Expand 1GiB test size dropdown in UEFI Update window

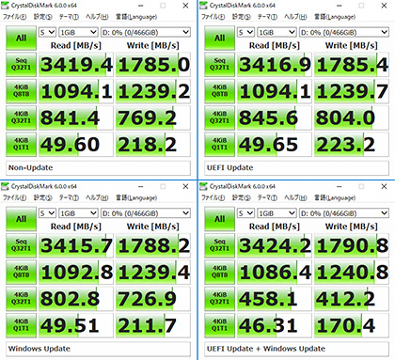pos(276,32)
